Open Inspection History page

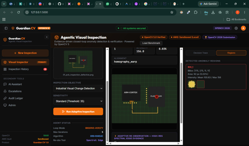[x=25, y=69]
